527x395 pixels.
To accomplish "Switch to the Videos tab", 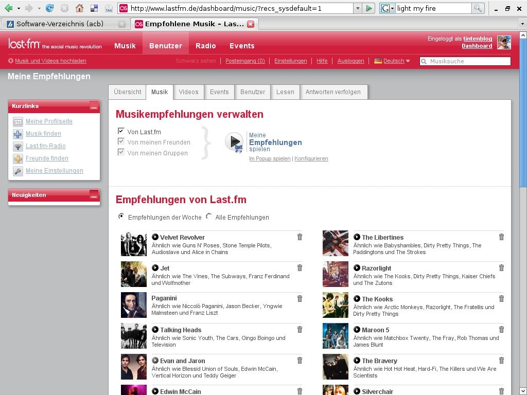I will point(188,92).
